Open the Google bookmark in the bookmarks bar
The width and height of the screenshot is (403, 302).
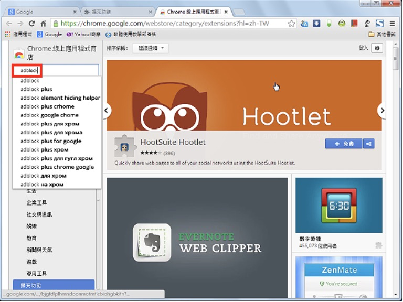[x=49, y=34]
